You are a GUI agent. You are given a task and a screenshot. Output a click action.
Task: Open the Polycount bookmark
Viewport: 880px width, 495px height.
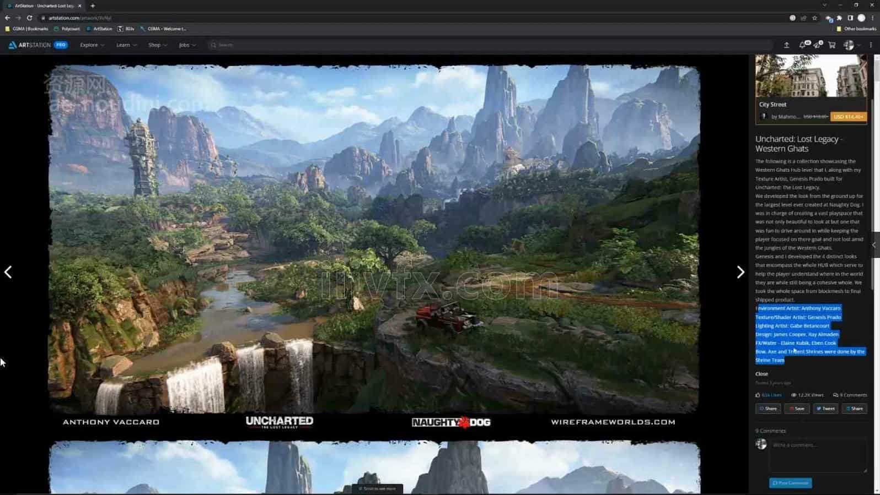click(x=67, y=29)
